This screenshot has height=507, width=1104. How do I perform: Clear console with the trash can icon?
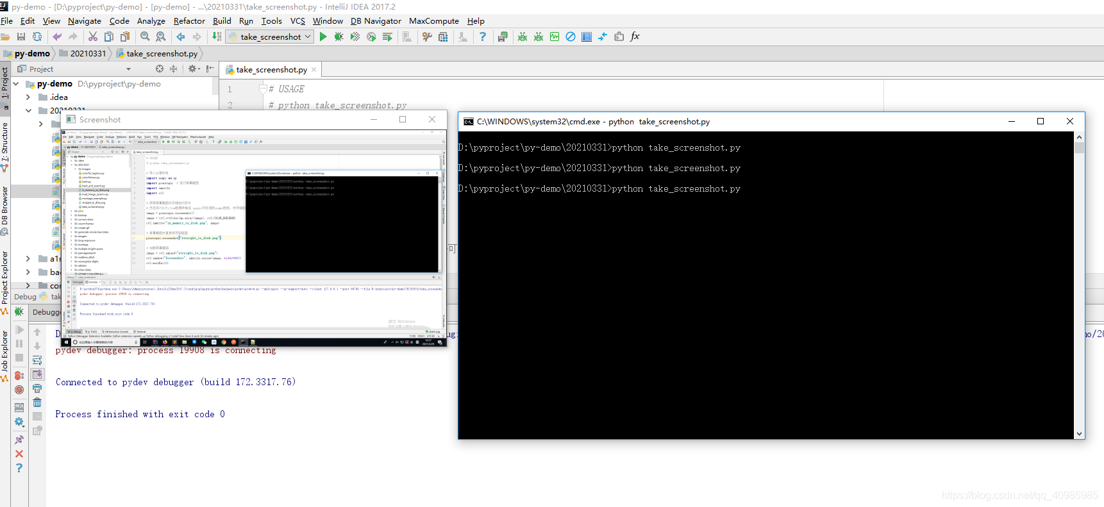37,403
